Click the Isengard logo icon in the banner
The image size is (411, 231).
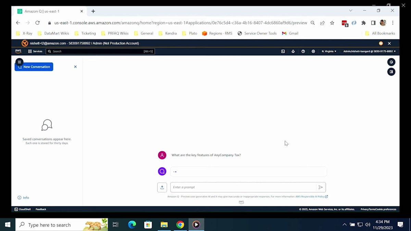point(25,43)
